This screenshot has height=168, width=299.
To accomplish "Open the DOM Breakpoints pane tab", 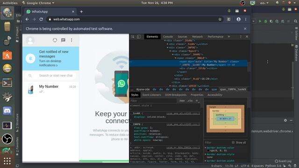I will tap(176, 95).
